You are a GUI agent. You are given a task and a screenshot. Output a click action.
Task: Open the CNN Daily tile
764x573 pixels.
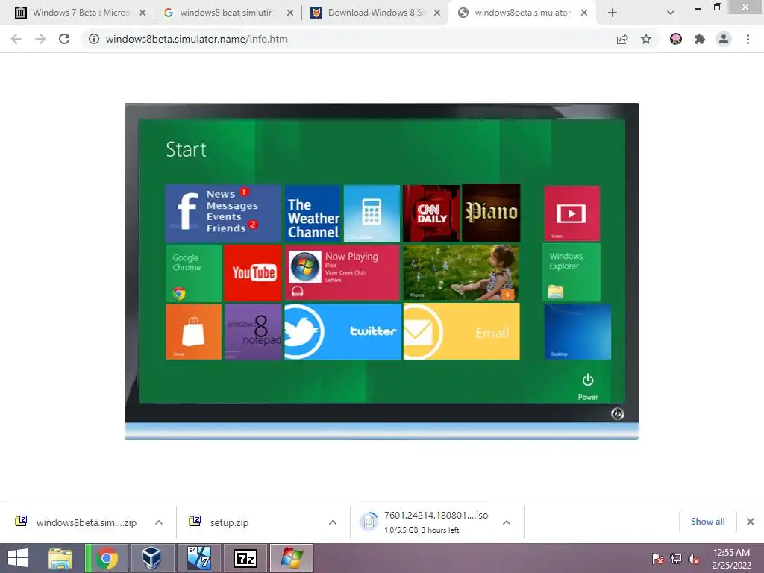pos(431,213)
